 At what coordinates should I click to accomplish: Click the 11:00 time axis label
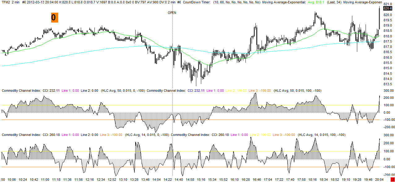coord(45,180)
